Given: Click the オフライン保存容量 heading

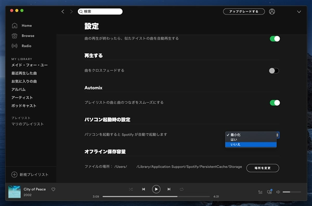Looking at the screenshot, I should (x=105, y=152).
